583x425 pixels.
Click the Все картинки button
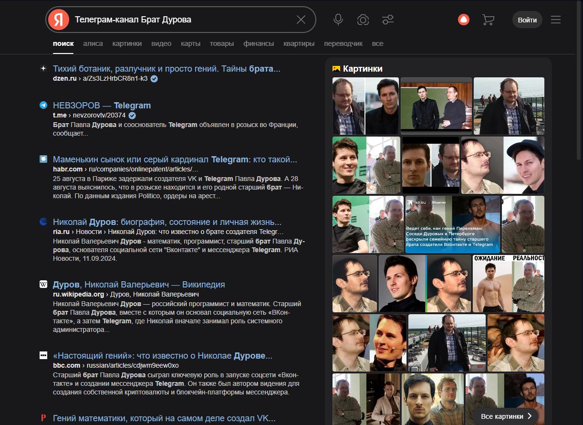pyautogui.click(x=506, y=416)
